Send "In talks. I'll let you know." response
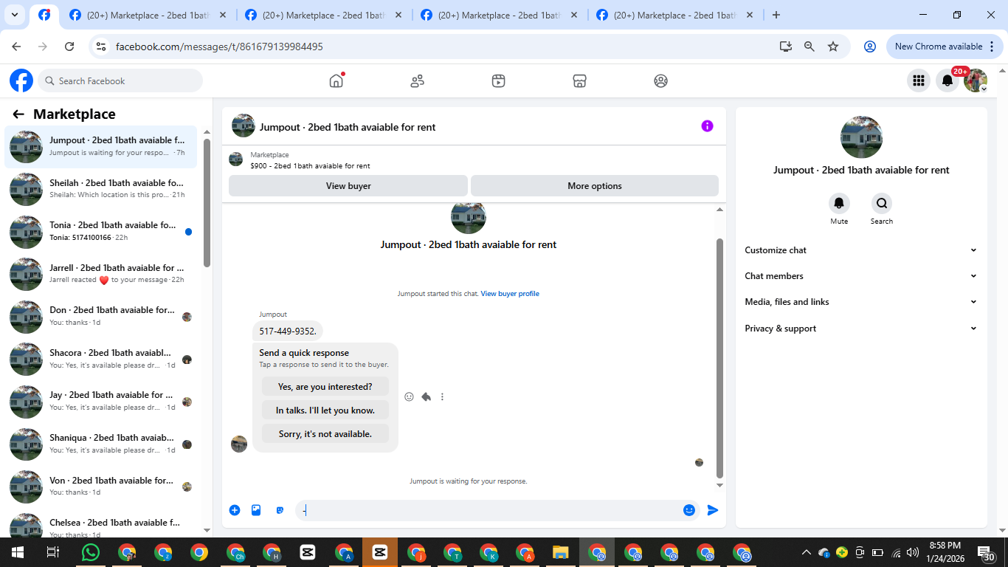This screenshot has height=567, width=1008. click(x=325, y=410)
